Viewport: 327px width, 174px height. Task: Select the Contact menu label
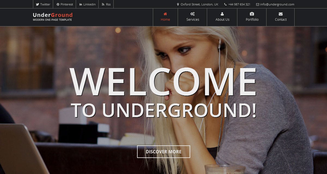281,20
